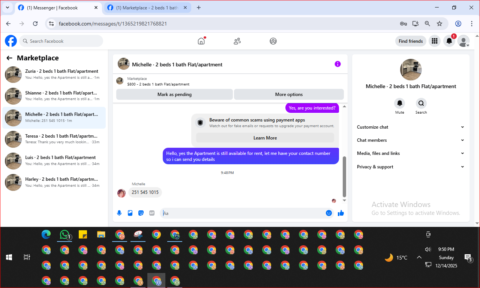Reload the page
480x288 pixels.
[35, 24]
